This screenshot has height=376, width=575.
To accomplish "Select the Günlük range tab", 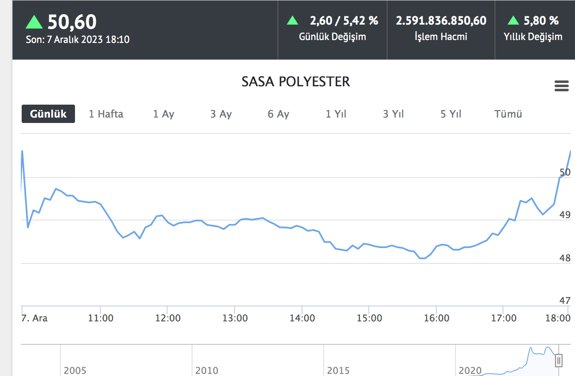I will (48, 114).
